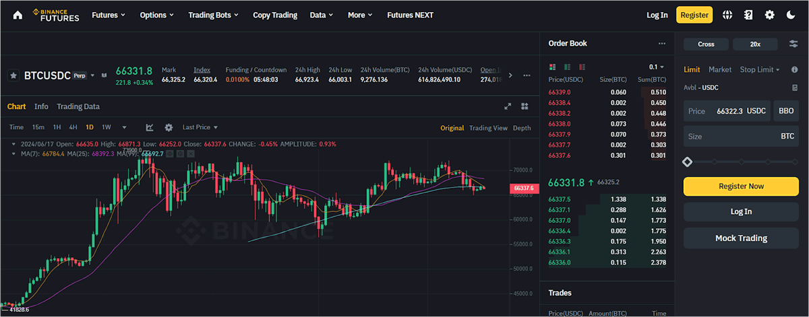Click the yellow Register button
This screenshot has height=317, width=809.
tap(694, 15)
